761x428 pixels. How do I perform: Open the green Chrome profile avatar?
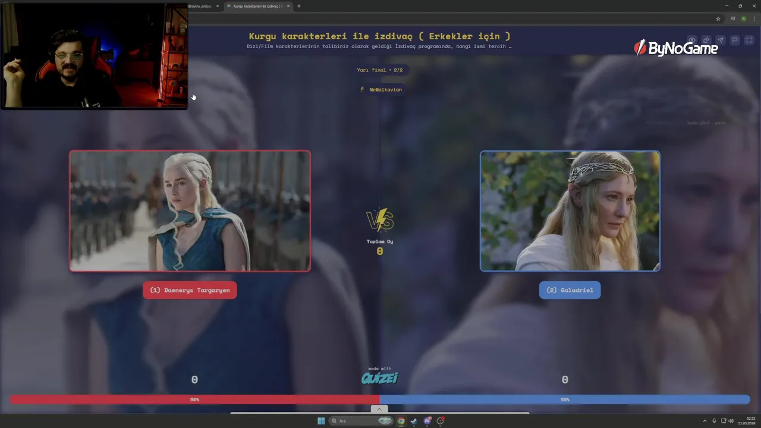click(x=743, y=18)
